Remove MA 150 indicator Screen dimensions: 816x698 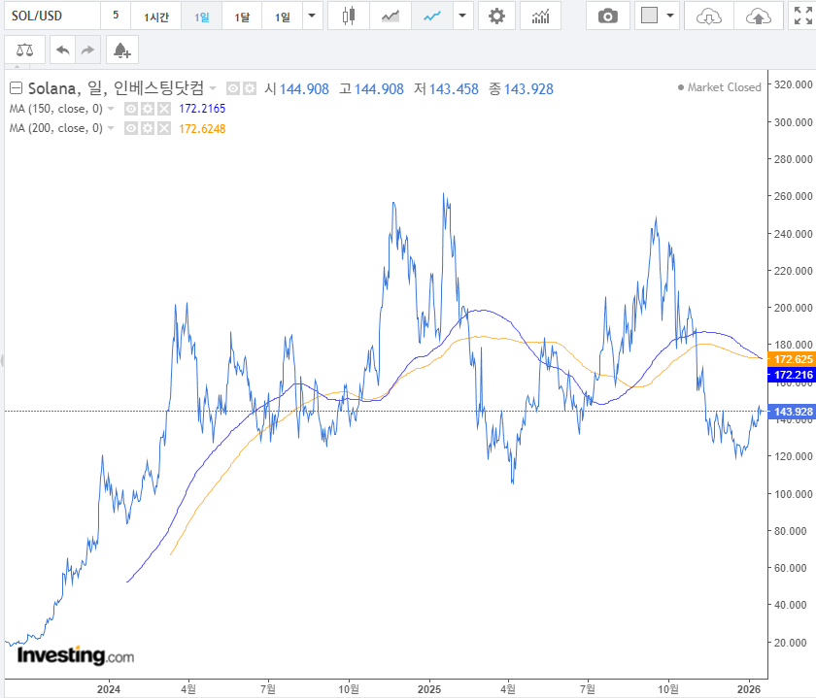coord(164,109)
